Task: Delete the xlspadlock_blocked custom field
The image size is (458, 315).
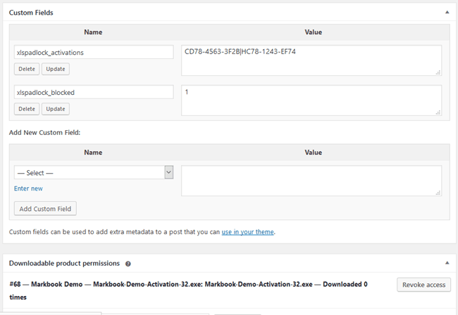Action: (27, 109)
